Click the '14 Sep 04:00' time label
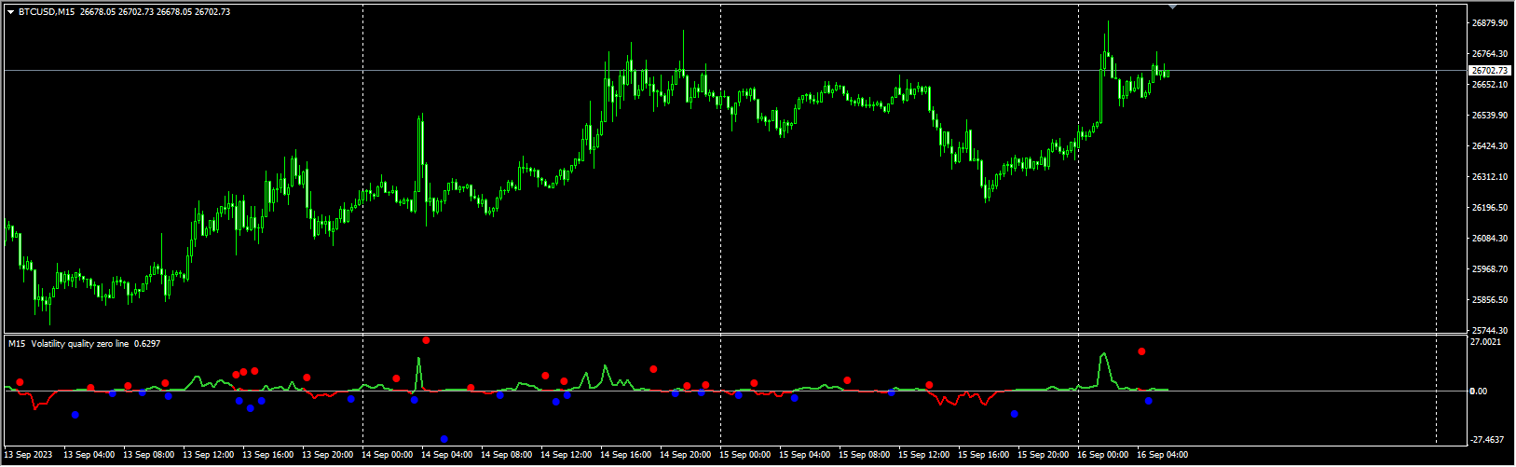 coord(446,455)
